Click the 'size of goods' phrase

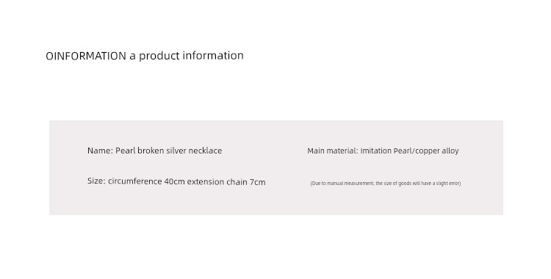(397, 183)
